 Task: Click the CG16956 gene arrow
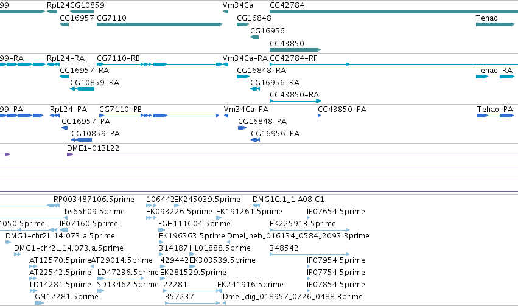click(x=254, y=37)
